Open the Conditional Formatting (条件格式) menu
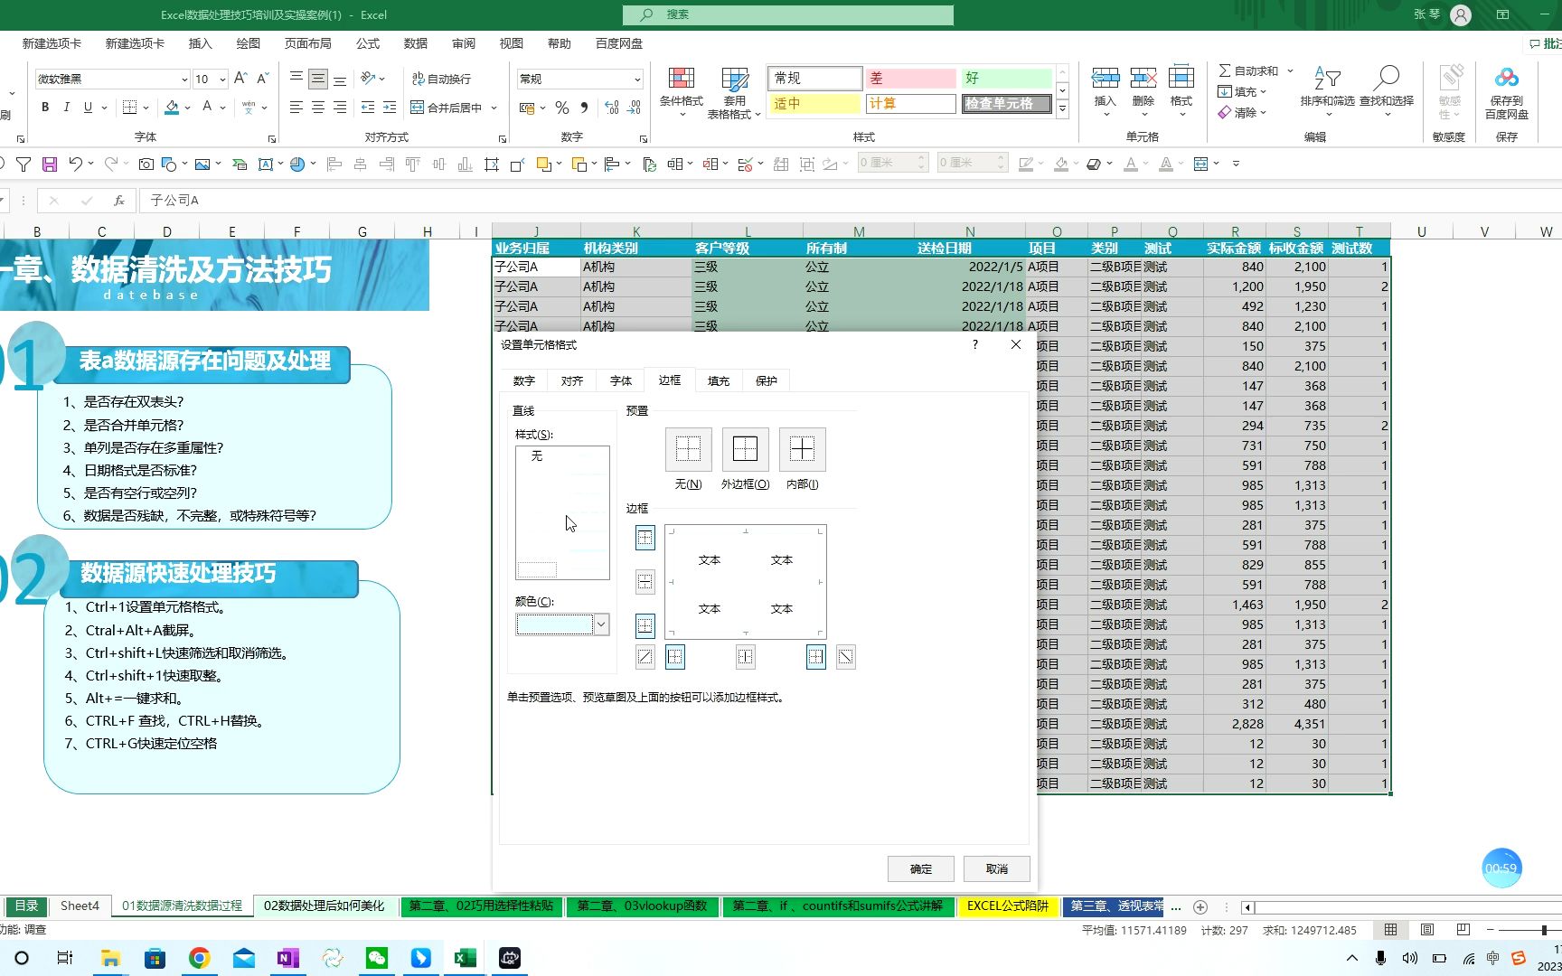The width and height of the screenshot is (1562, 976). coord(681,92)
